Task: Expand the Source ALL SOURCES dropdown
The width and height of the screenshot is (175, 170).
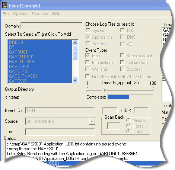Action: (x=92, y=121)
